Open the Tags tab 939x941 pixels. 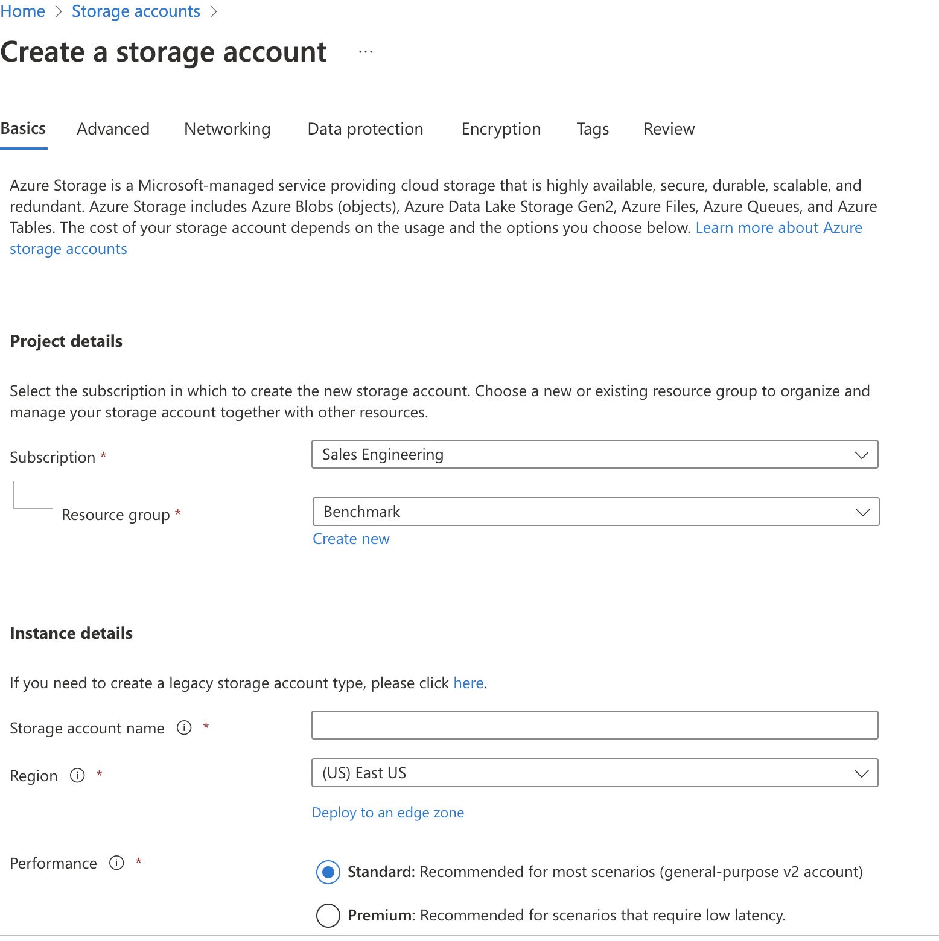pos(592,129)
